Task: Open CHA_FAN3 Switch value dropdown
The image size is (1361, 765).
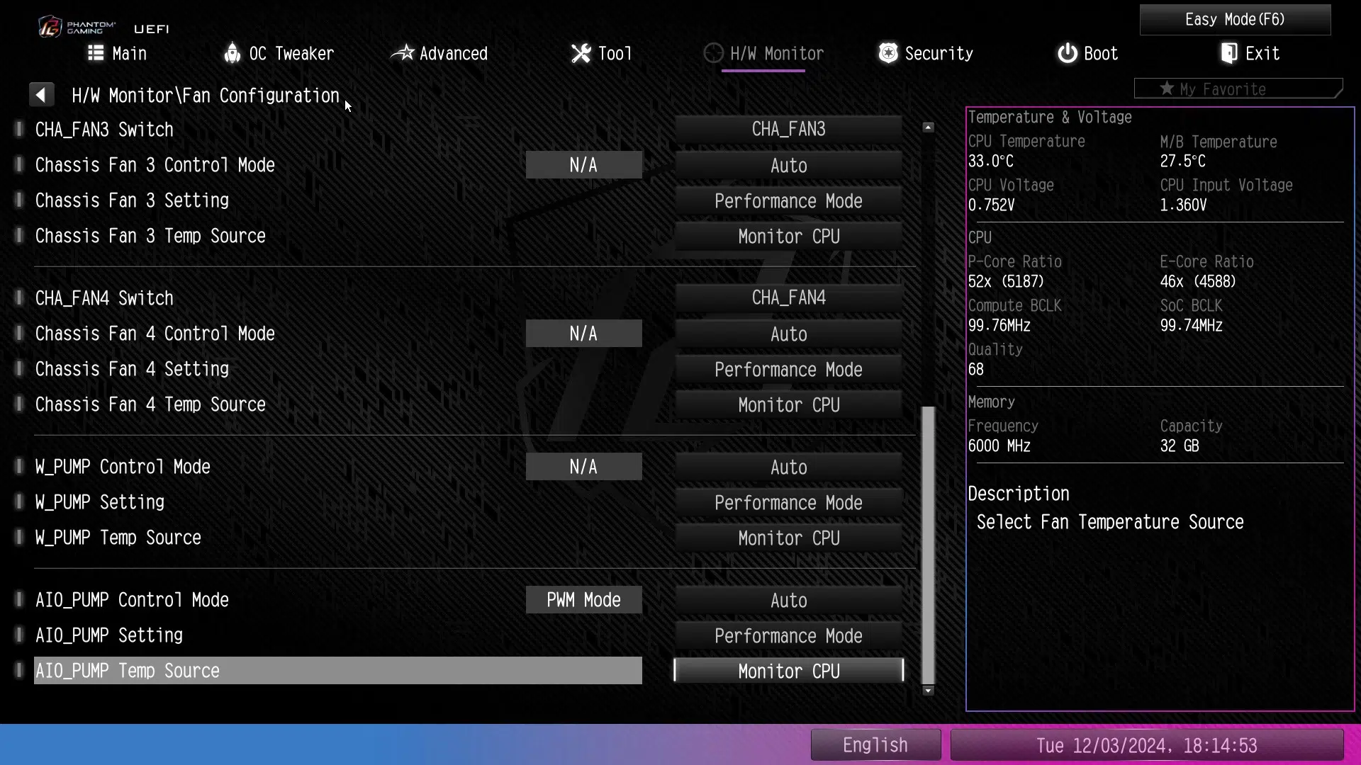Action: pos(788,129)
